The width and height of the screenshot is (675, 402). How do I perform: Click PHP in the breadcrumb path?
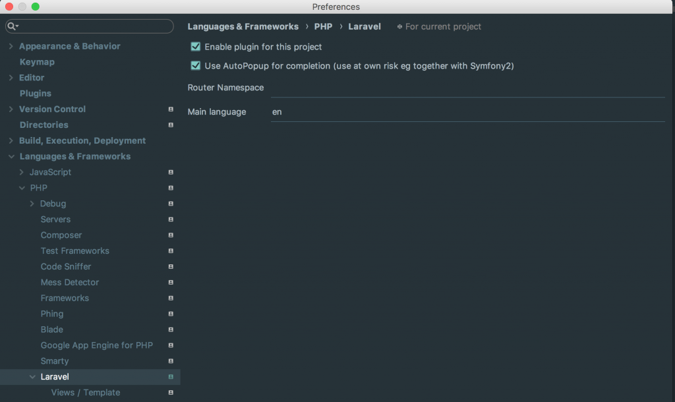pyautogui.click(x=323, y=27)
